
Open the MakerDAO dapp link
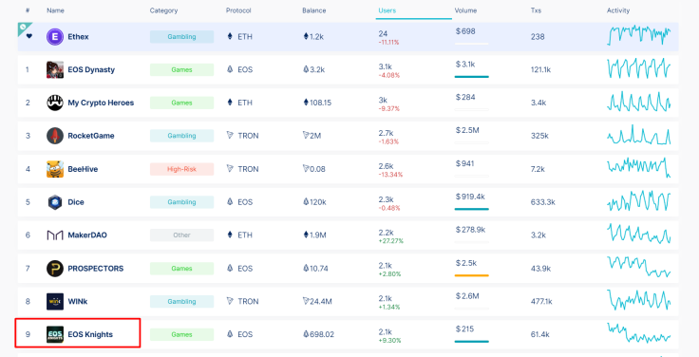[87, 235]
